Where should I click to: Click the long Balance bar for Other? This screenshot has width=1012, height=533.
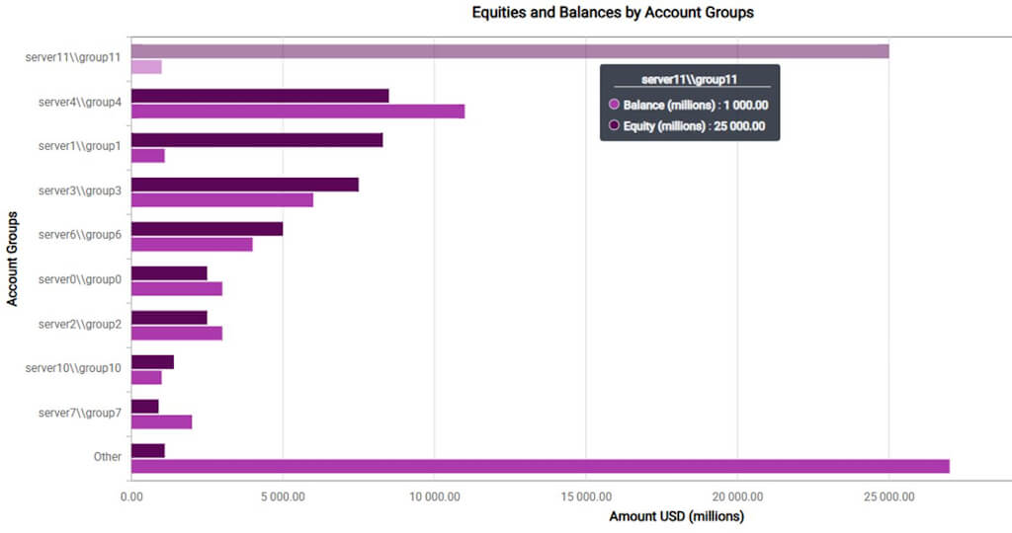(x=540, y=466)
